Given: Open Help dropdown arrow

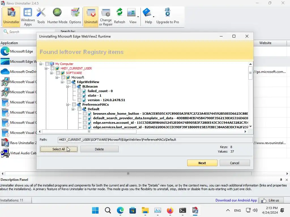Looking at the screenshot, I should tap(153, 17).
